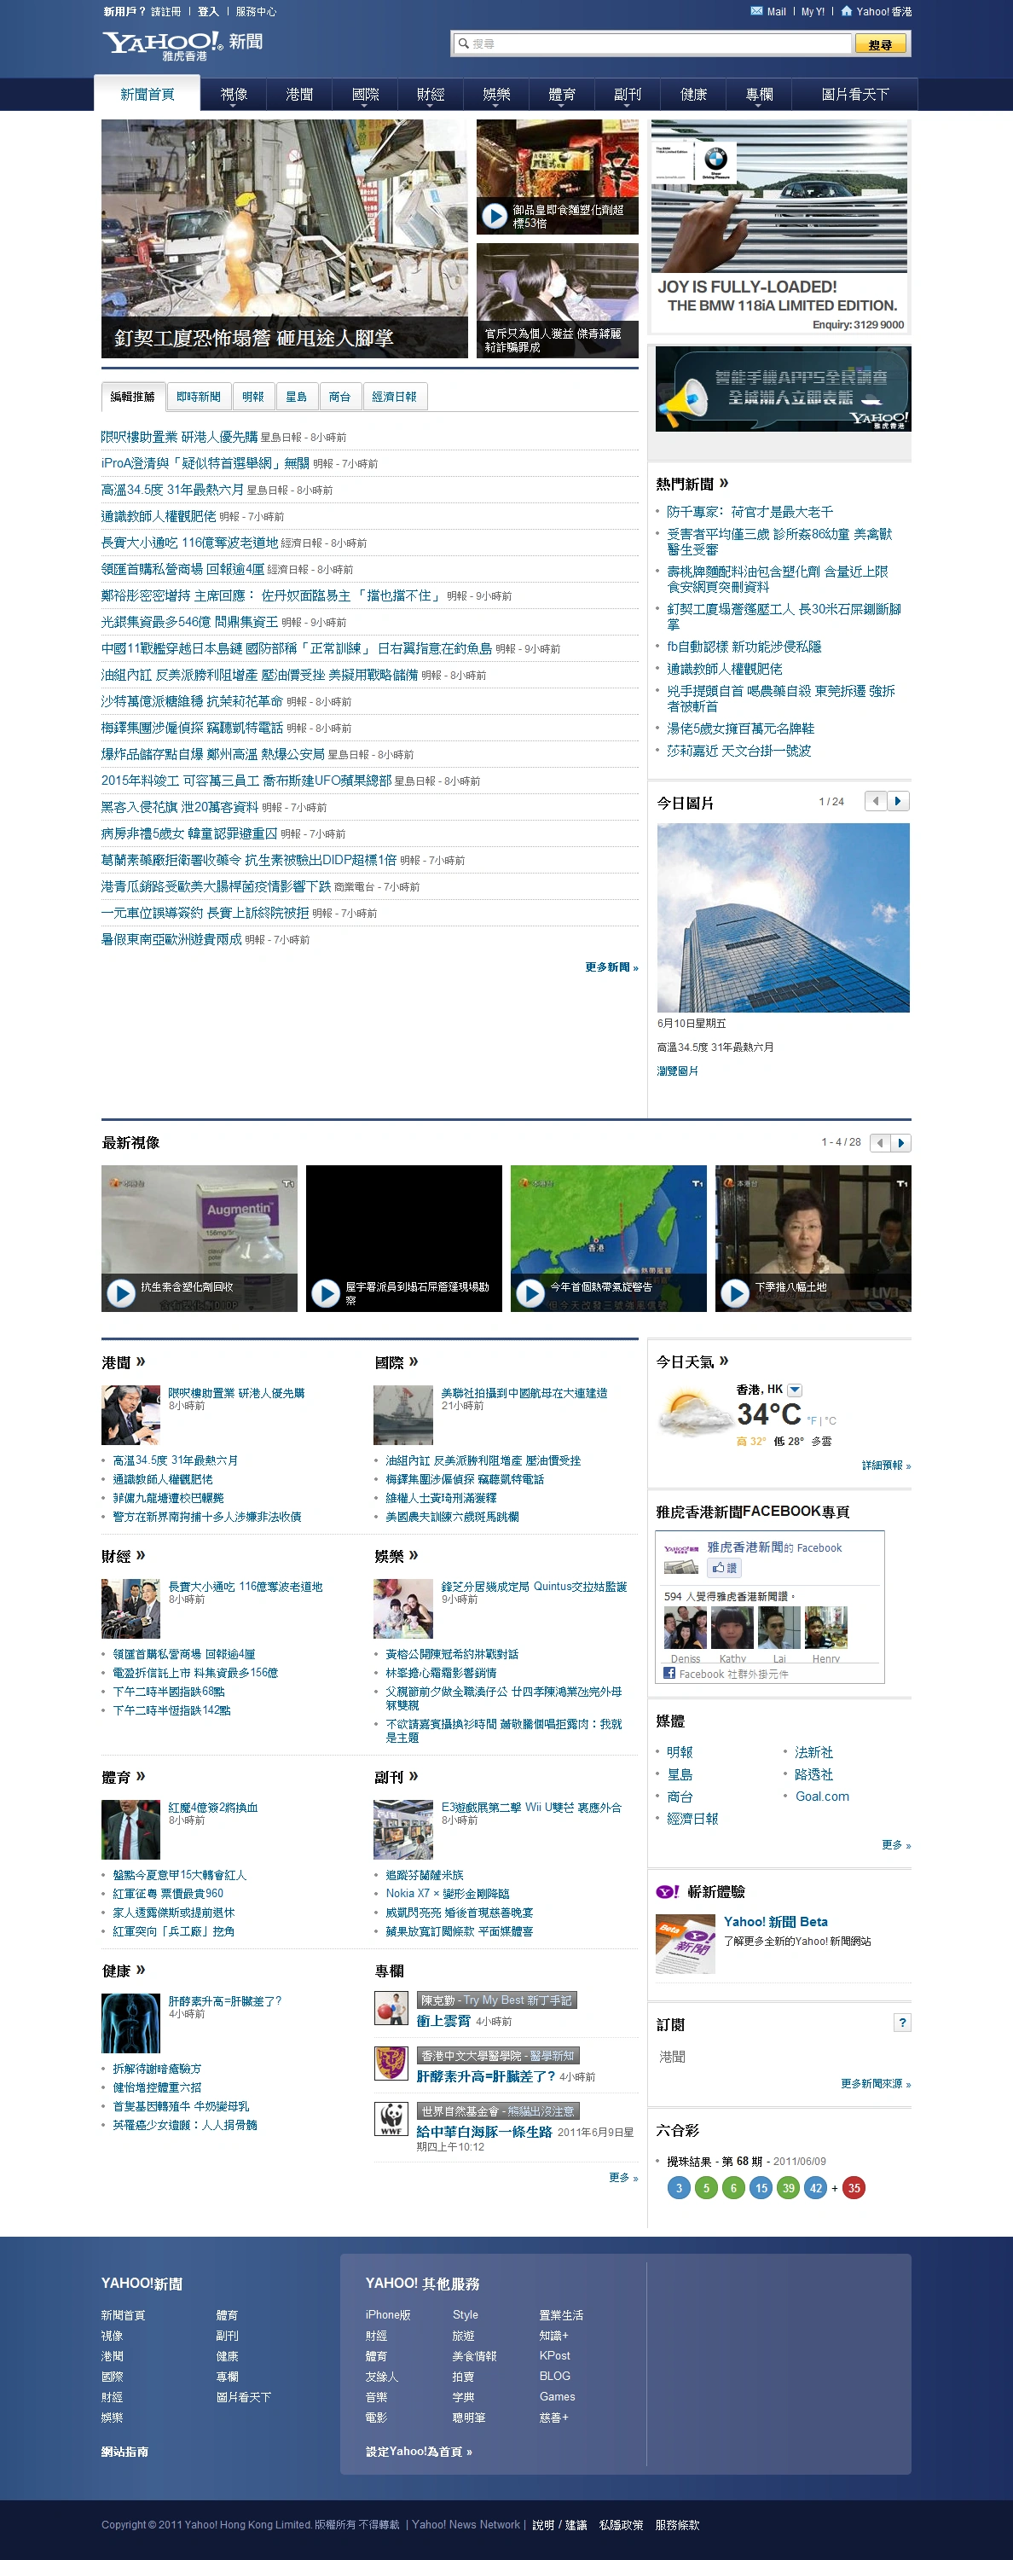
Task: Click the Facebook like (讚) button
Action: pyautogui.click(x=724, y=1567)
